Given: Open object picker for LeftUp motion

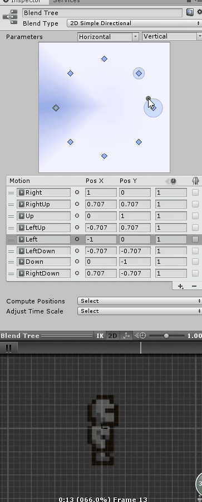Looking at the screenshot, I should coord(77,228).
